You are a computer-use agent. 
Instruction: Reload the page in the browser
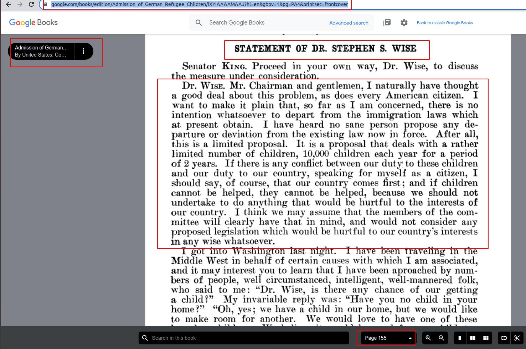(31, 4)
